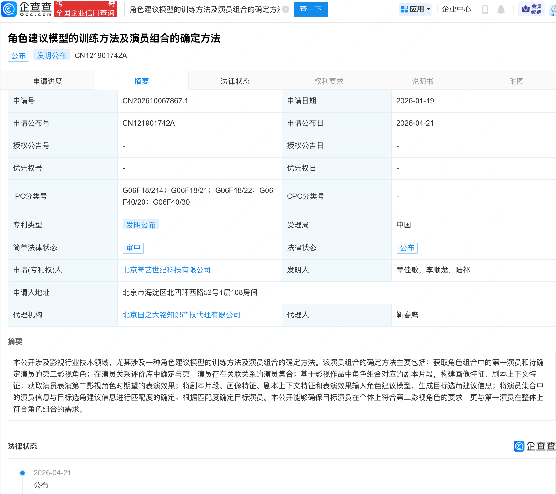The height and width of the screenshot is (494, 556).
Task: Open agency 北京国之大铭知识产权代理有限公司 link
Action: click(x=181, y=315)
